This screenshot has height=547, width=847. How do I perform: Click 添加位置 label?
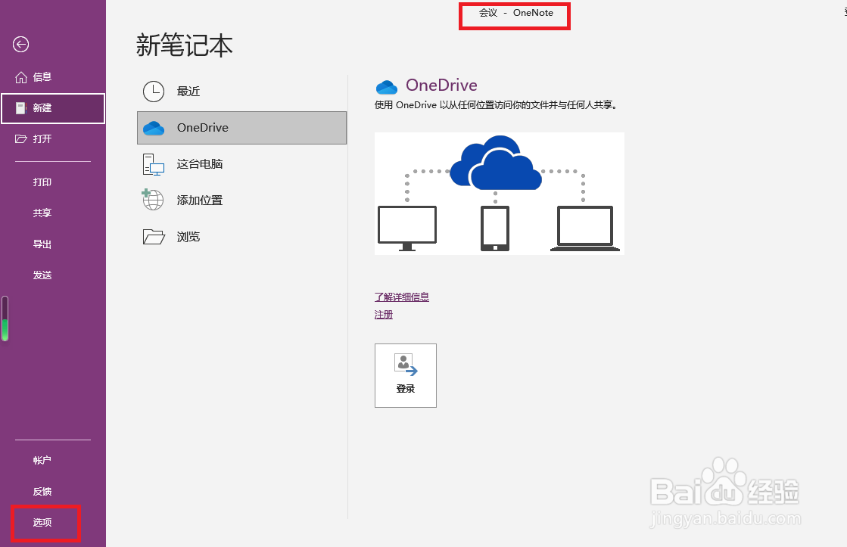click(200, 200)
